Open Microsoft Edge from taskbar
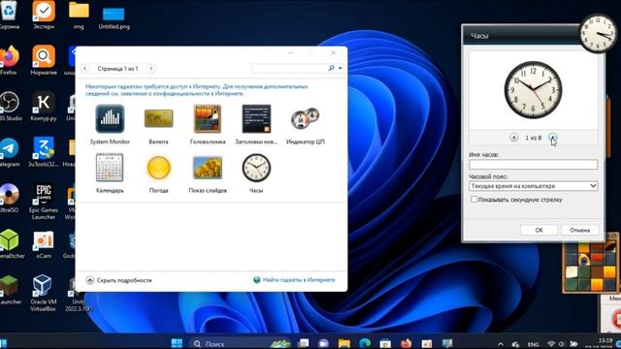This screenshot has width=621, height=349. tap(365, 343)
